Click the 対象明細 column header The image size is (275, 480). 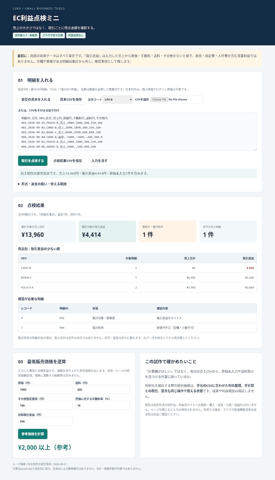click(x=132, y=258)
